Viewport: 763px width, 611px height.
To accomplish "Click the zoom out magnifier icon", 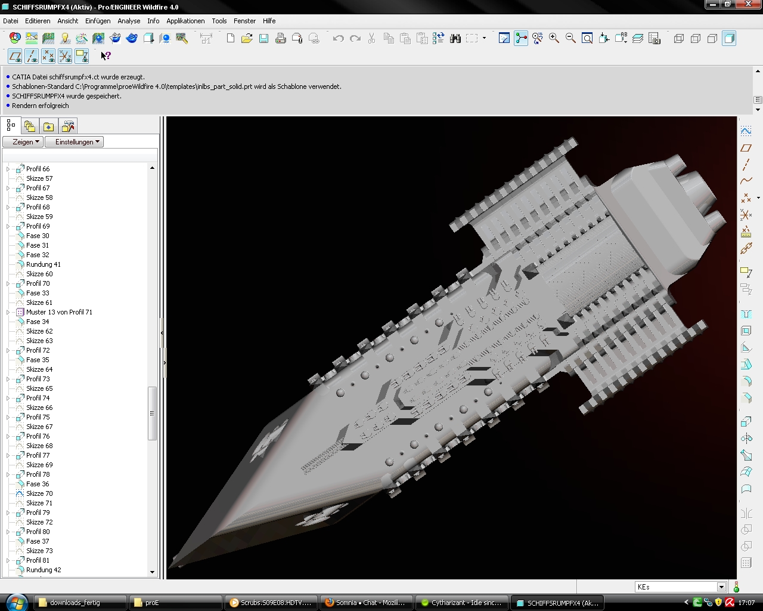I will pyautogui.click(x=570, y=39).
